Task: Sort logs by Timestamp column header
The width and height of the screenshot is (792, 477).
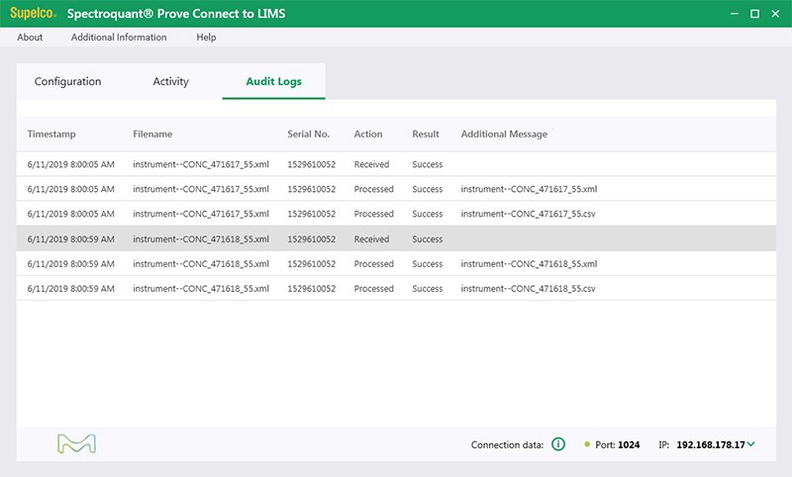Action: pos(51,134)
